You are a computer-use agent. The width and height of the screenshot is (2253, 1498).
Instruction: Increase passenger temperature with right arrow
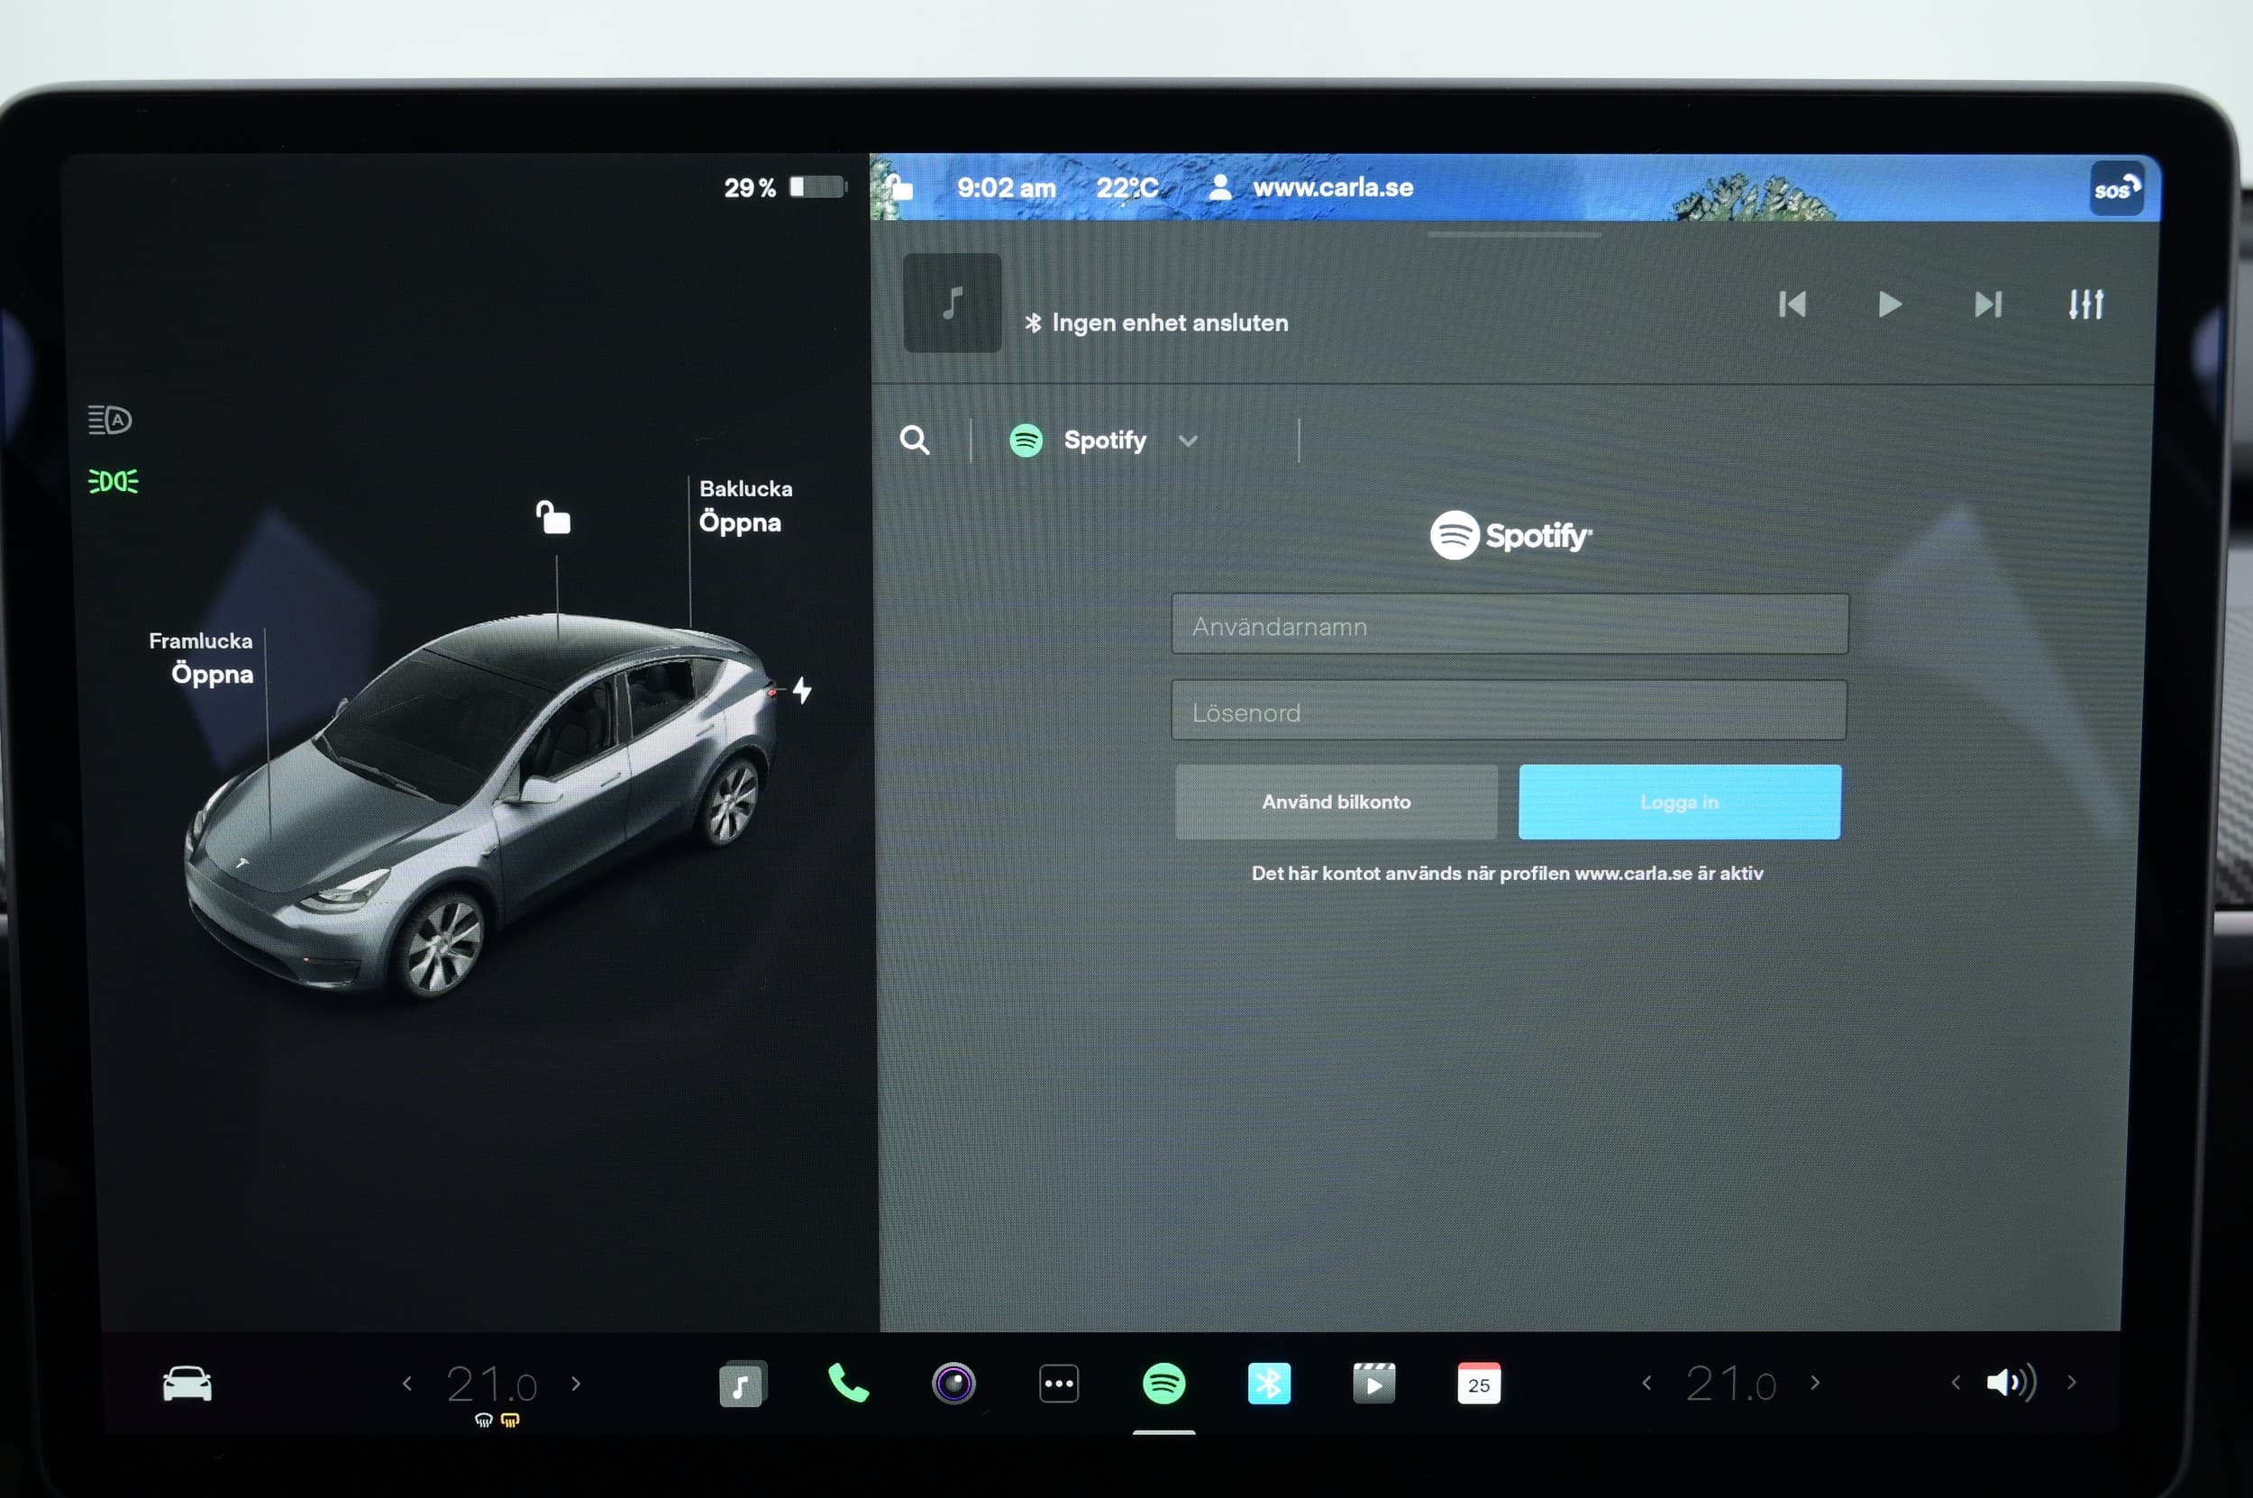pos(1815,1383)
